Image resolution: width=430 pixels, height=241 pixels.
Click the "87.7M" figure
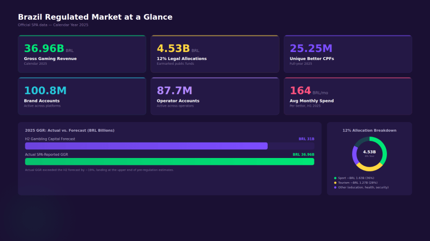tap(174, 91)
